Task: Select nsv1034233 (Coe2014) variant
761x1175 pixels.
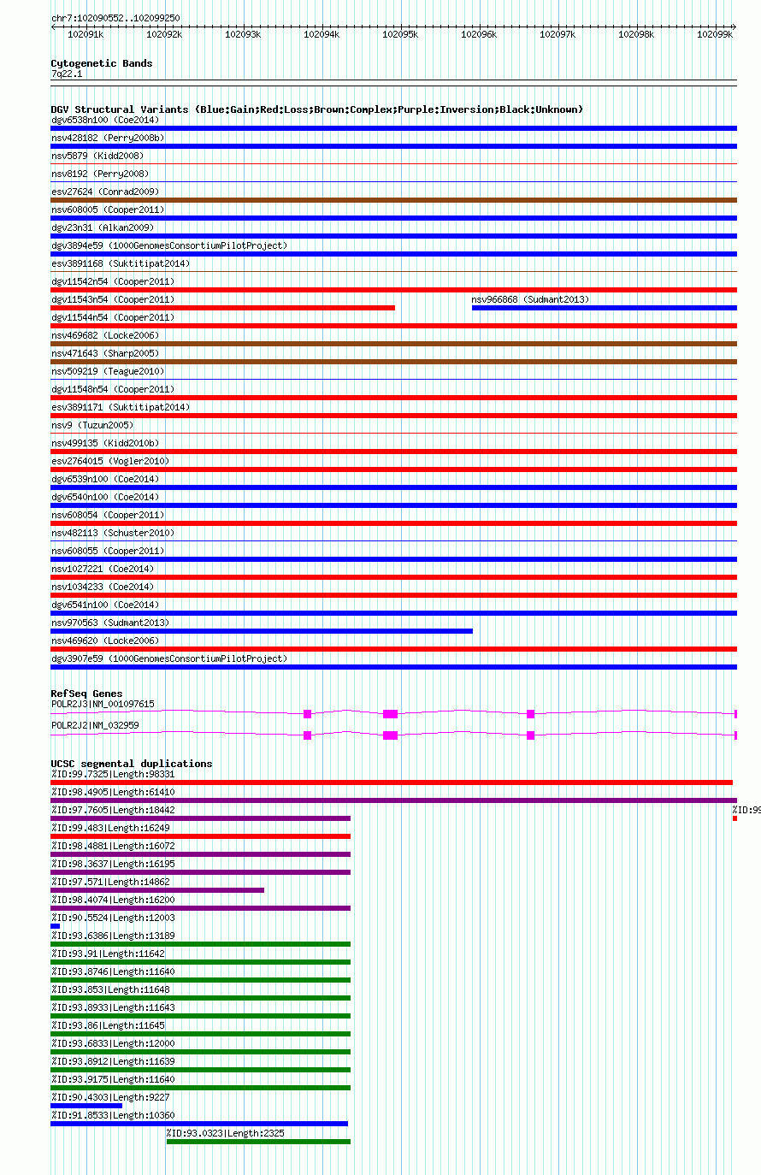Action: click(103, 587)
